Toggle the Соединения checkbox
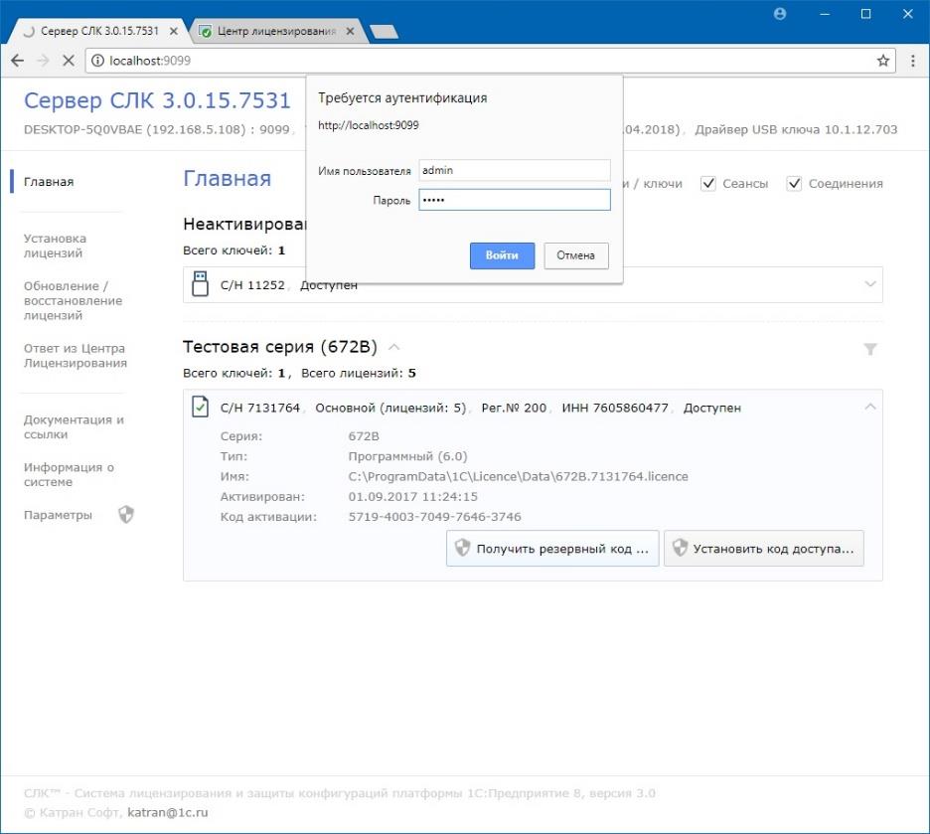Screen dimensions: 930x834 click(x=794, y=184)
